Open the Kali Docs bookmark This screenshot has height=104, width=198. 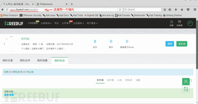(x=63, y=15)
